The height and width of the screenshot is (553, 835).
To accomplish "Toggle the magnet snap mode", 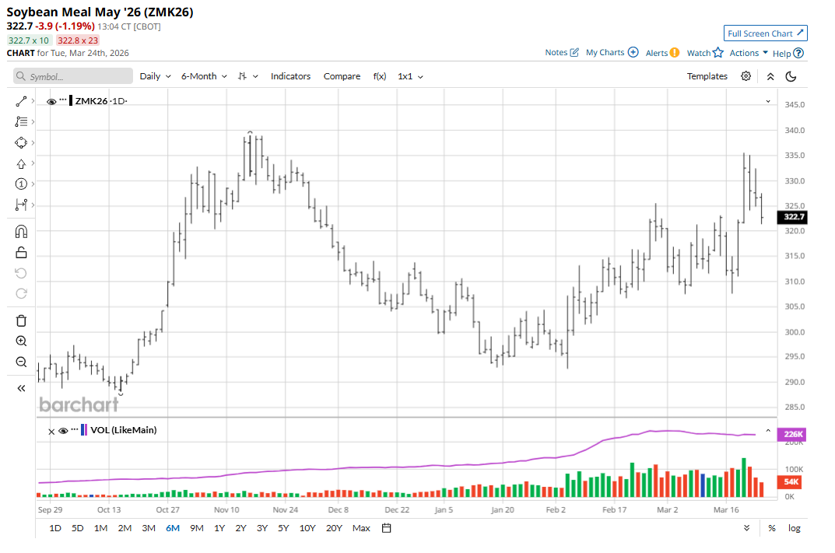I will click(21, 232).
